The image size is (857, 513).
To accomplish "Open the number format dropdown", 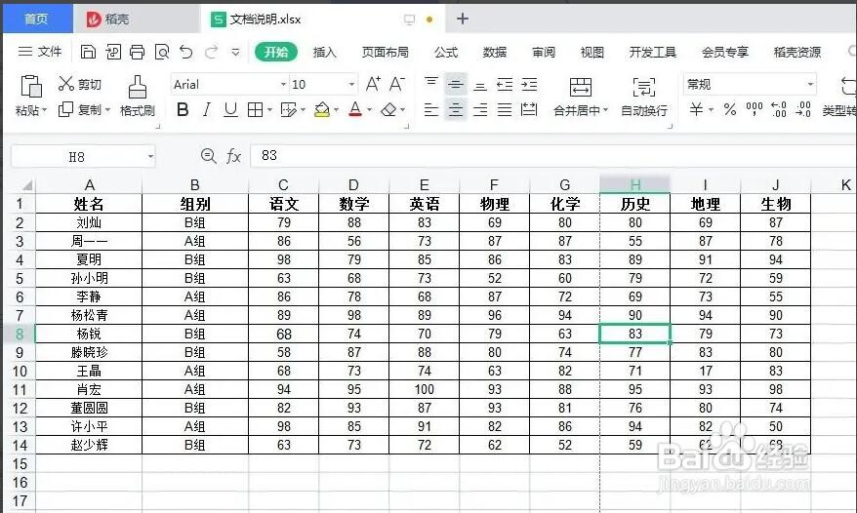I will (x=810, y=84).
